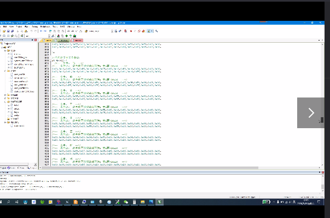
Task: Click the Insert Bookmark toolbar icon
Action: [x=50, y=31]
